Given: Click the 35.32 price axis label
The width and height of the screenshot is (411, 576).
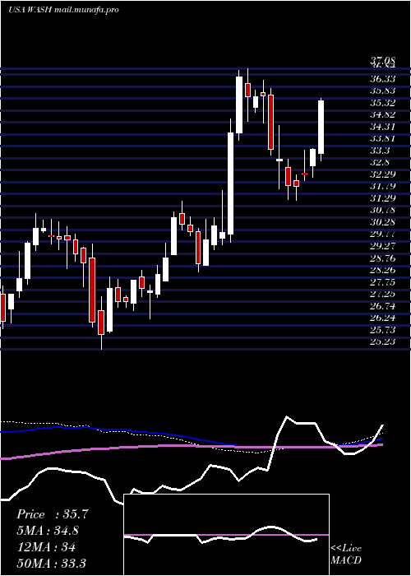Looking at the screenshot, I should click(383, 103).
